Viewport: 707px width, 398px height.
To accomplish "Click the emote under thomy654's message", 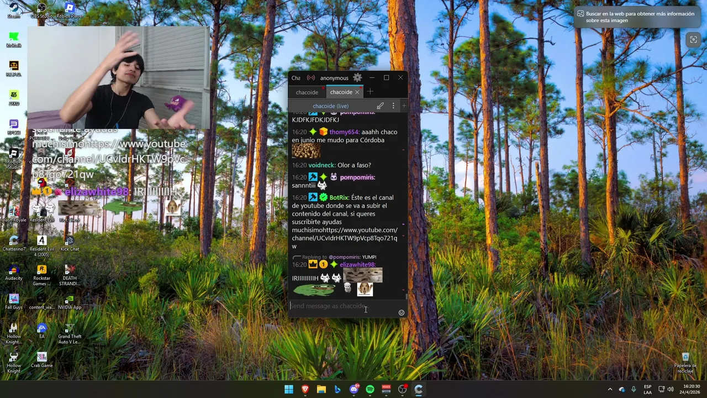I will [x=306, y=151].
